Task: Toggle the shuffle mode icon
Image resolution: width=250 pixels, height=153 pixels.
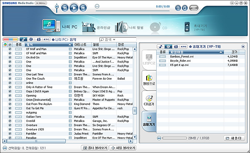Action: coord(178,8)
